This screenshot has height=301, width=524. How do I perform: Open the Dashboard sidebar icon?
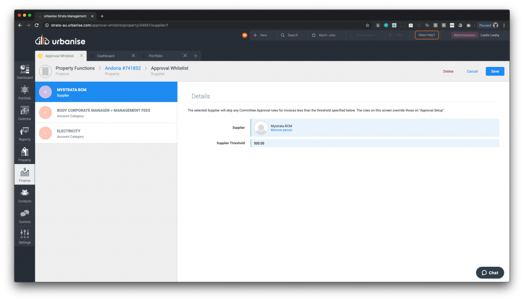click(25, 71)
